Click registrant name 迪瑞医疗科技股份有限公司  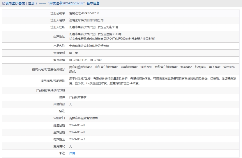86,20
